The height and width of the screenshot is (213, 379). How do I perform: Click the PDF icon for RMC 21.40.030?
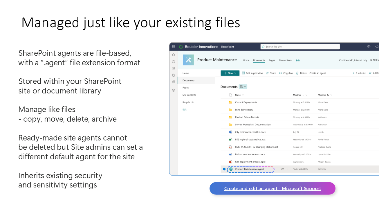click(230, 147)
